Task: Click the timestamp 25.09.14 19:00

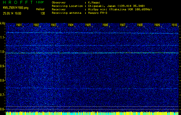Action: (12, 14)
